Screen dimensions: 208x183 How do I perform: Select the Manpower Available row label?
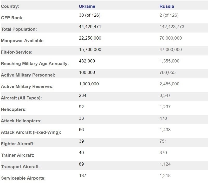coord(23,41)
